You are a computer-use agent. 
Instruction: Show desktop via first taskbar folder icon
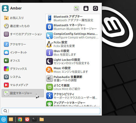(11, 119)
